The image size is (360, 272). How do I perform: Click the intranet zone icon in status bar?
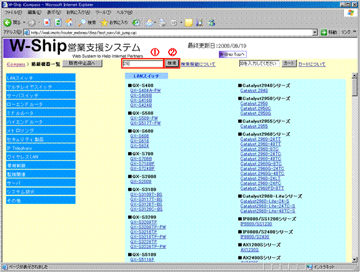click(310, 267)
